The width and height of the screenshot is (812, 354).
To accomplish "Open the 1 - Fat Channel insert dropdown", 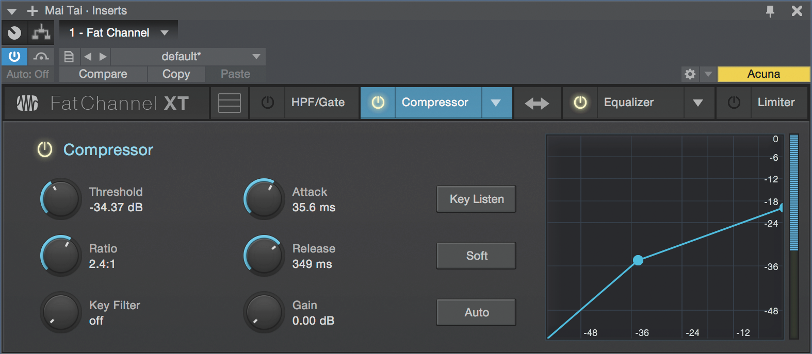I will point(119,33).
